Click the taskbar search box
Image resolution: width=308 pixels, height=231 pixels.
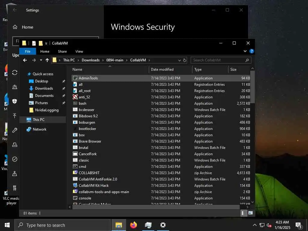(x=63, y=225)
